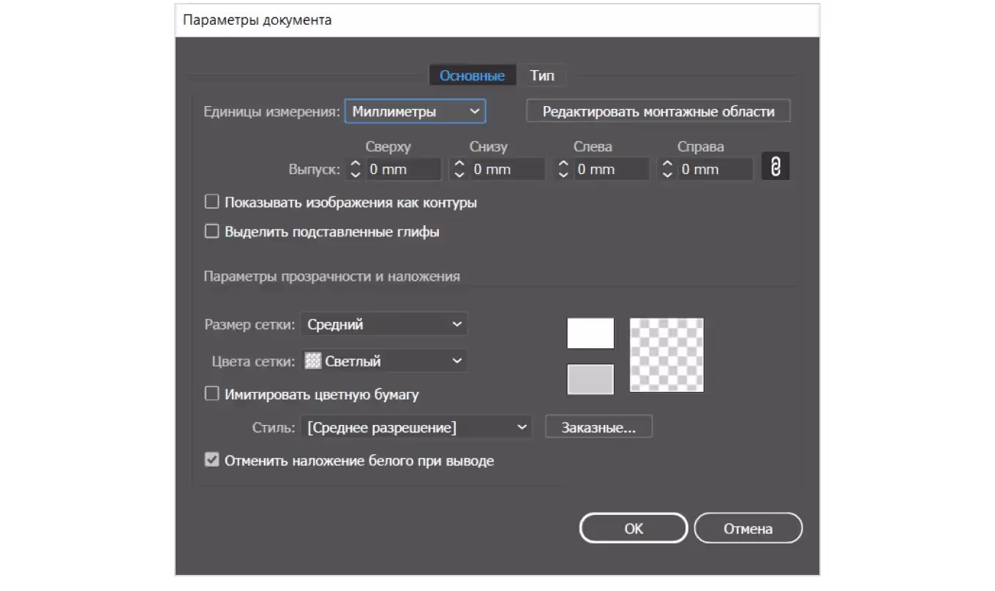Confirm dialog with OK button
The height and width of the screenshot is (591, 995).
(634, 528)
